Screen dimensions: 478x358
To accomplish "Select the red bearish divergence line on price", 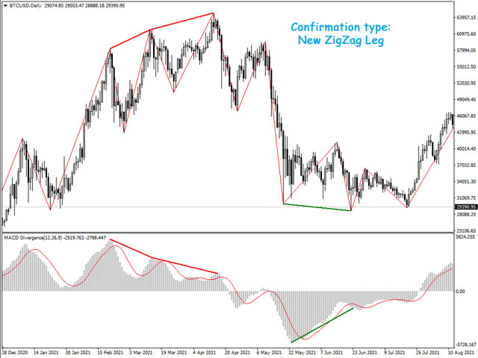I will (150, 30).
